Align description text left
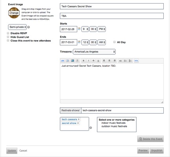The image size is (170, 157). point(104,61)
